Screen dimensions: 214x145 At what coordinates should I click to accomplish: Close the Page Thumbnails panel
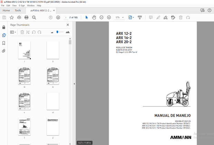click(68, 25)
